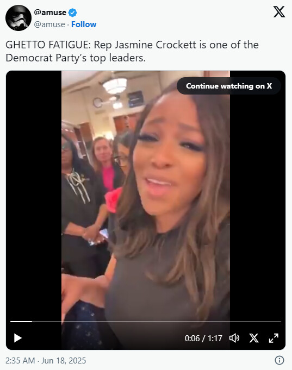Jump to current position on video timeline

[32, 322]
